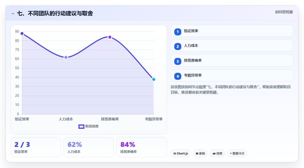Click the y-axis value 90
Viewport: 304px width, 168px height.
pyautogui.click(x=17, y=31)
